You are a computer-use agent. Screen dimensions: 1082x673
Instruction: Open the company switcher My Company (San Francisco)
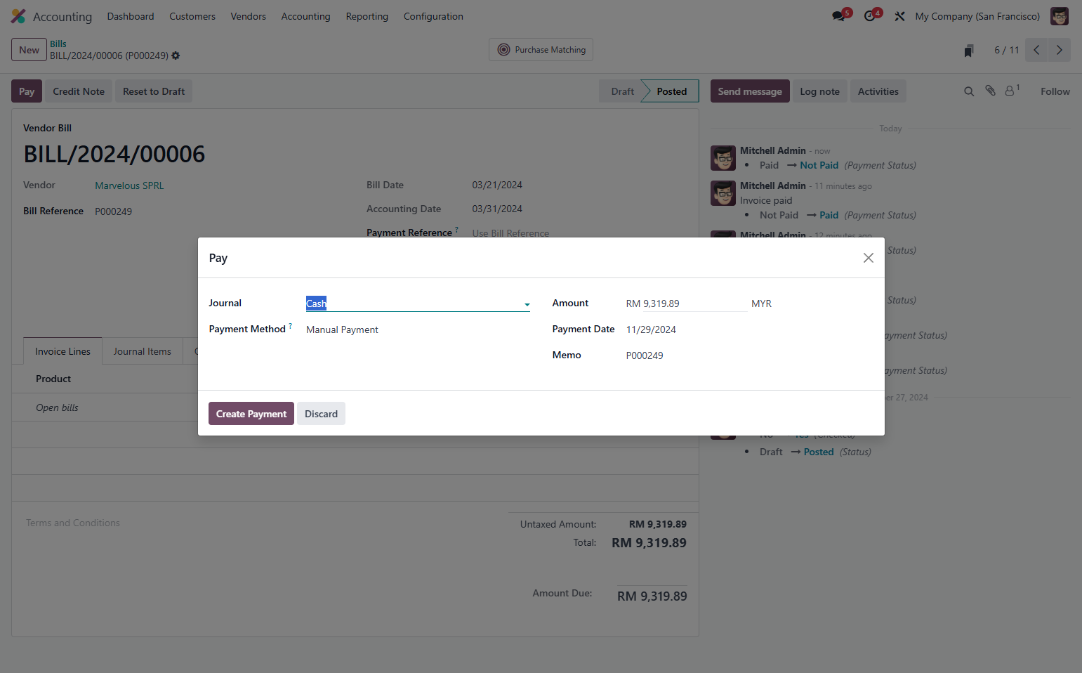(977, 16)
